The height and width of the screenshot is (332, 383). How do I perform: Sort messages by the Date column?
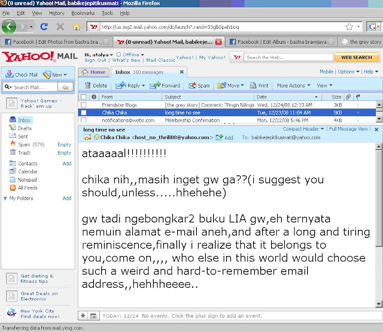(287, 97)
